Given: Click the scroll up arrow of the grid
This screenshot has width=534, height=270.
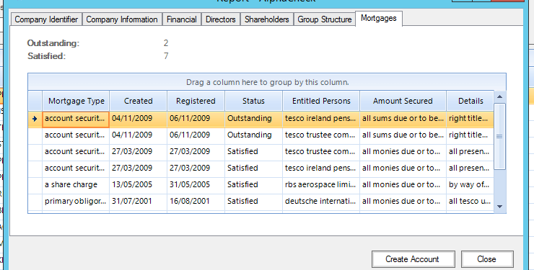Looking at the screenshot, I should (499, 96).
